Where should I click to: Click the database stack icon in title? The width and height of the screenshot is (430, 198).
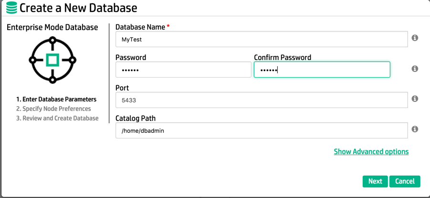click(11, 8)
